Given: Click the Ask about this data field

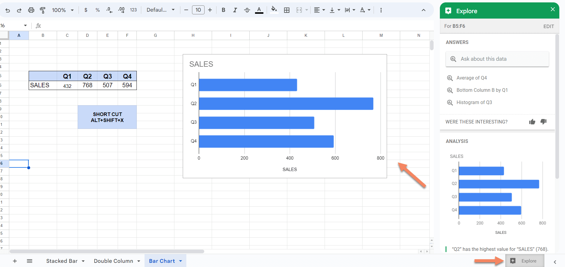Looking at the screenshot, I should coord(497,59).
